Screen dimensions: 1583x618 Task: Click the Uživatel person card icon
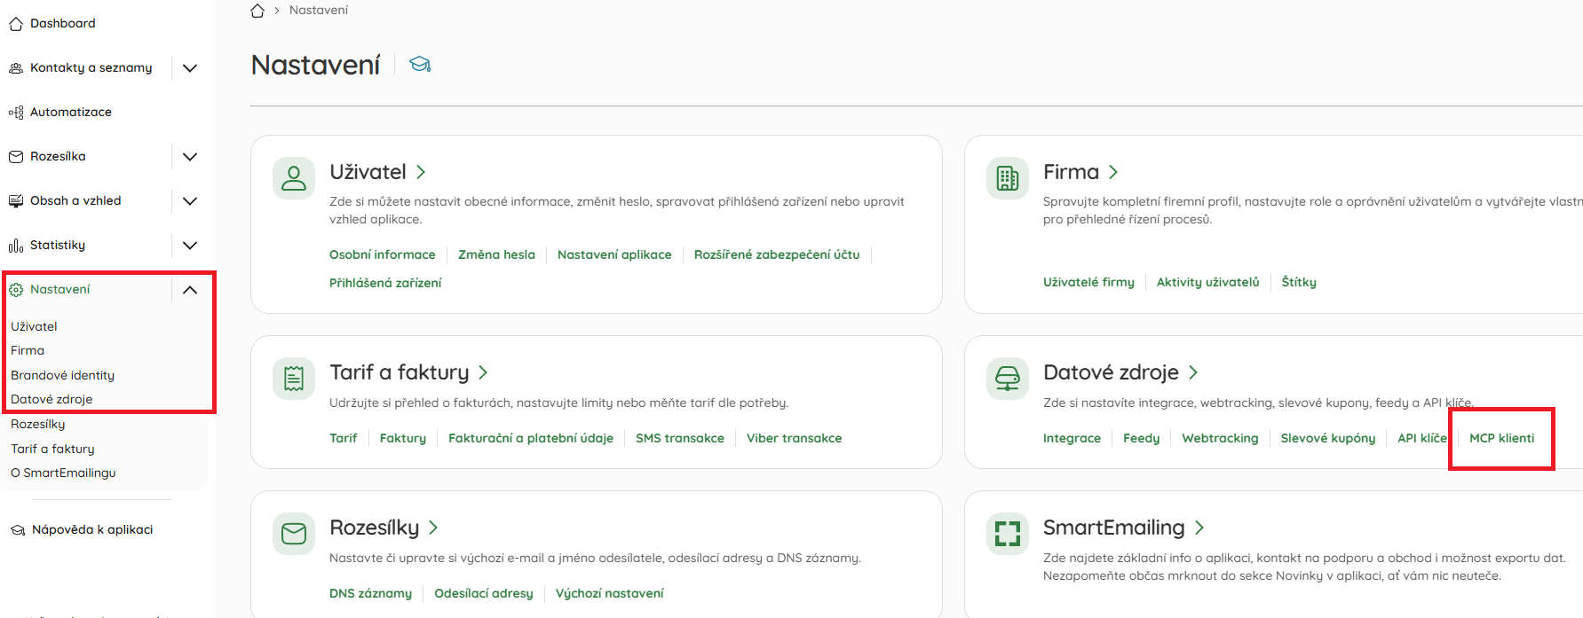pos(294,178)
